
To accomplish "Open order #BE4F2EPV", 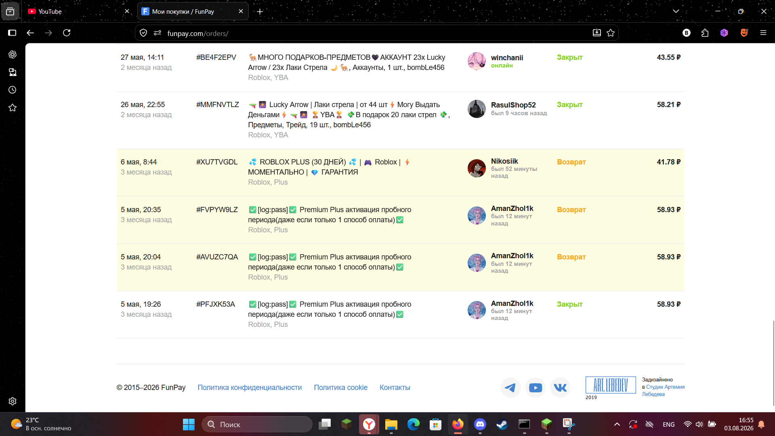I will pyautogui.click(x=216, y=57).
